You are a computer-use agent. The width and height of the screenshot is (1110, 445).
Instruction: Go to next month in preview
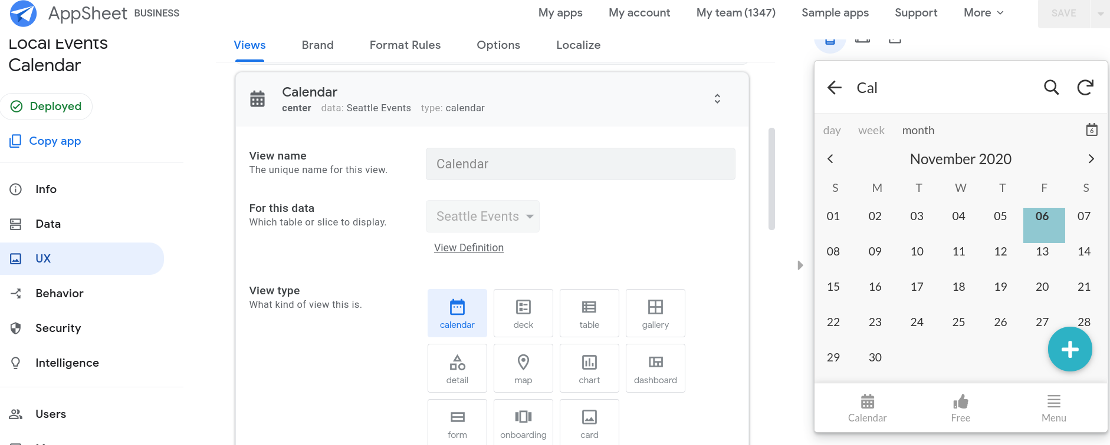pyautogui.click(x=1091, y=159)
